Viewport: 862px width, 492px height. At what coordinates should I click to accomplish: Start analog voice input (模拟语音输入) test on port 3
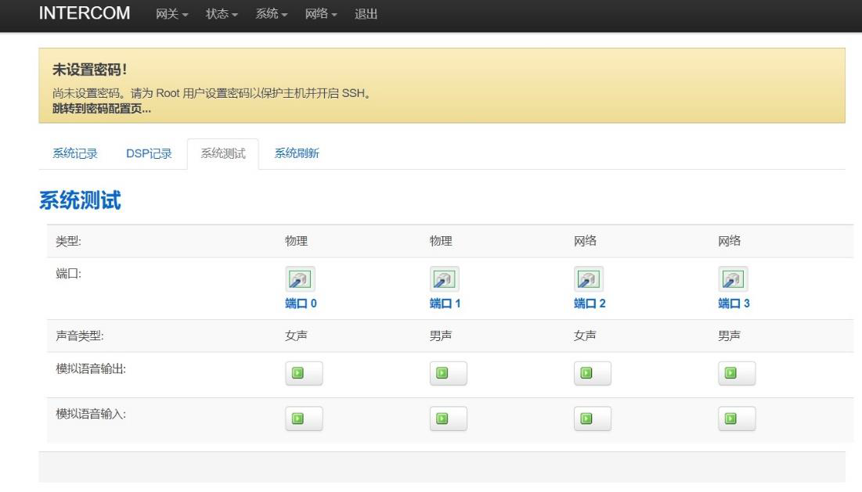(737, 418)
